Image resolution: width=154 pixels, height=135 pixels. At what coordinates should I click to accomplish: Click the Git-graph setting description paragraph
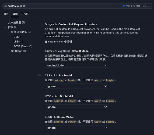click(x=92, y=33)
